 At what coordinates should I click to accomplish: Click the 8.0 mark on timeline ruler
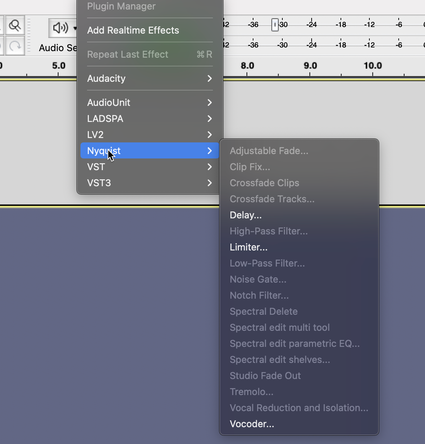click(247, 66)
